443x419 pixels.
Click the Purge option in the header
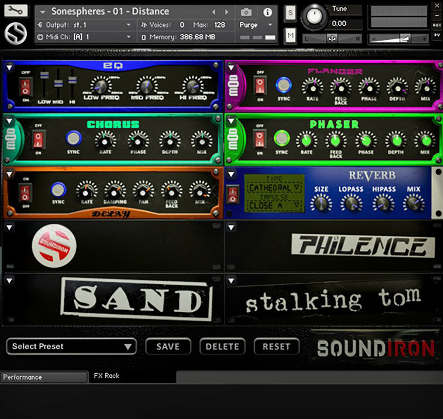pyautogui.click(x=250, y=25)
